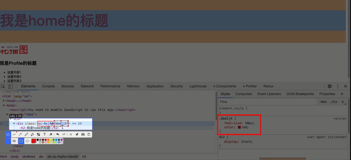Viewport: 351px width, 160px height.
Task: Pick the yellow color in annotation palette
Action: (x=51, y=140)
